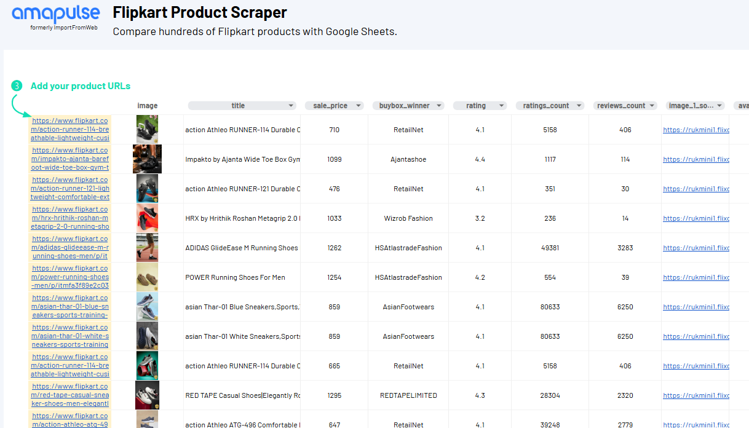Screen dimensions: 749x428
Task: Select the sale price cell 1295
Action: [335, 395]
